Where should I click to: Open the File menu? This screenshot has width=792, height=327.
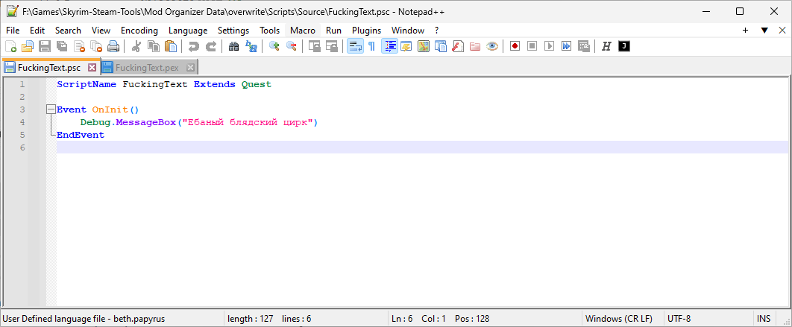click(x=13, y=31)
